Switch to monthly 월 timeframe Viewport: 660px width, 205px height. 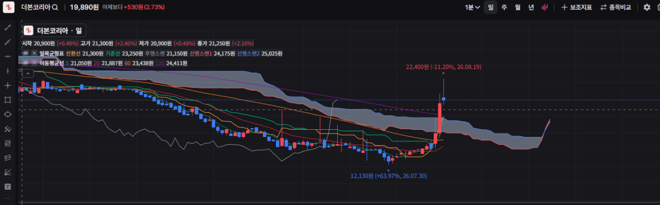pyautogui.click(x=517, y=7)
